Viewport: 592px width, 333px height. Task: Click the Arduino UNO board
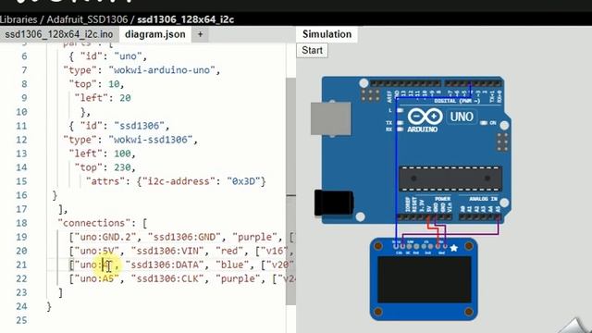[415, 151]
